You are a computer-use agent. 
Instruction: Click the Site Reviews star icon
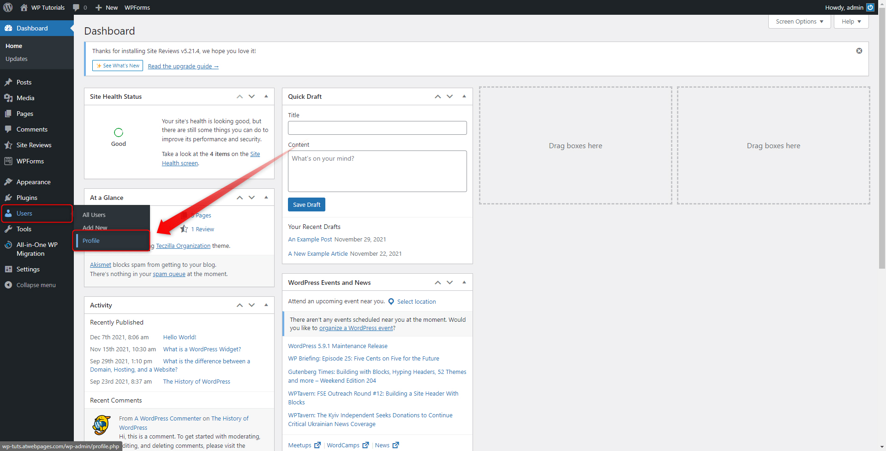coord(8,145)
